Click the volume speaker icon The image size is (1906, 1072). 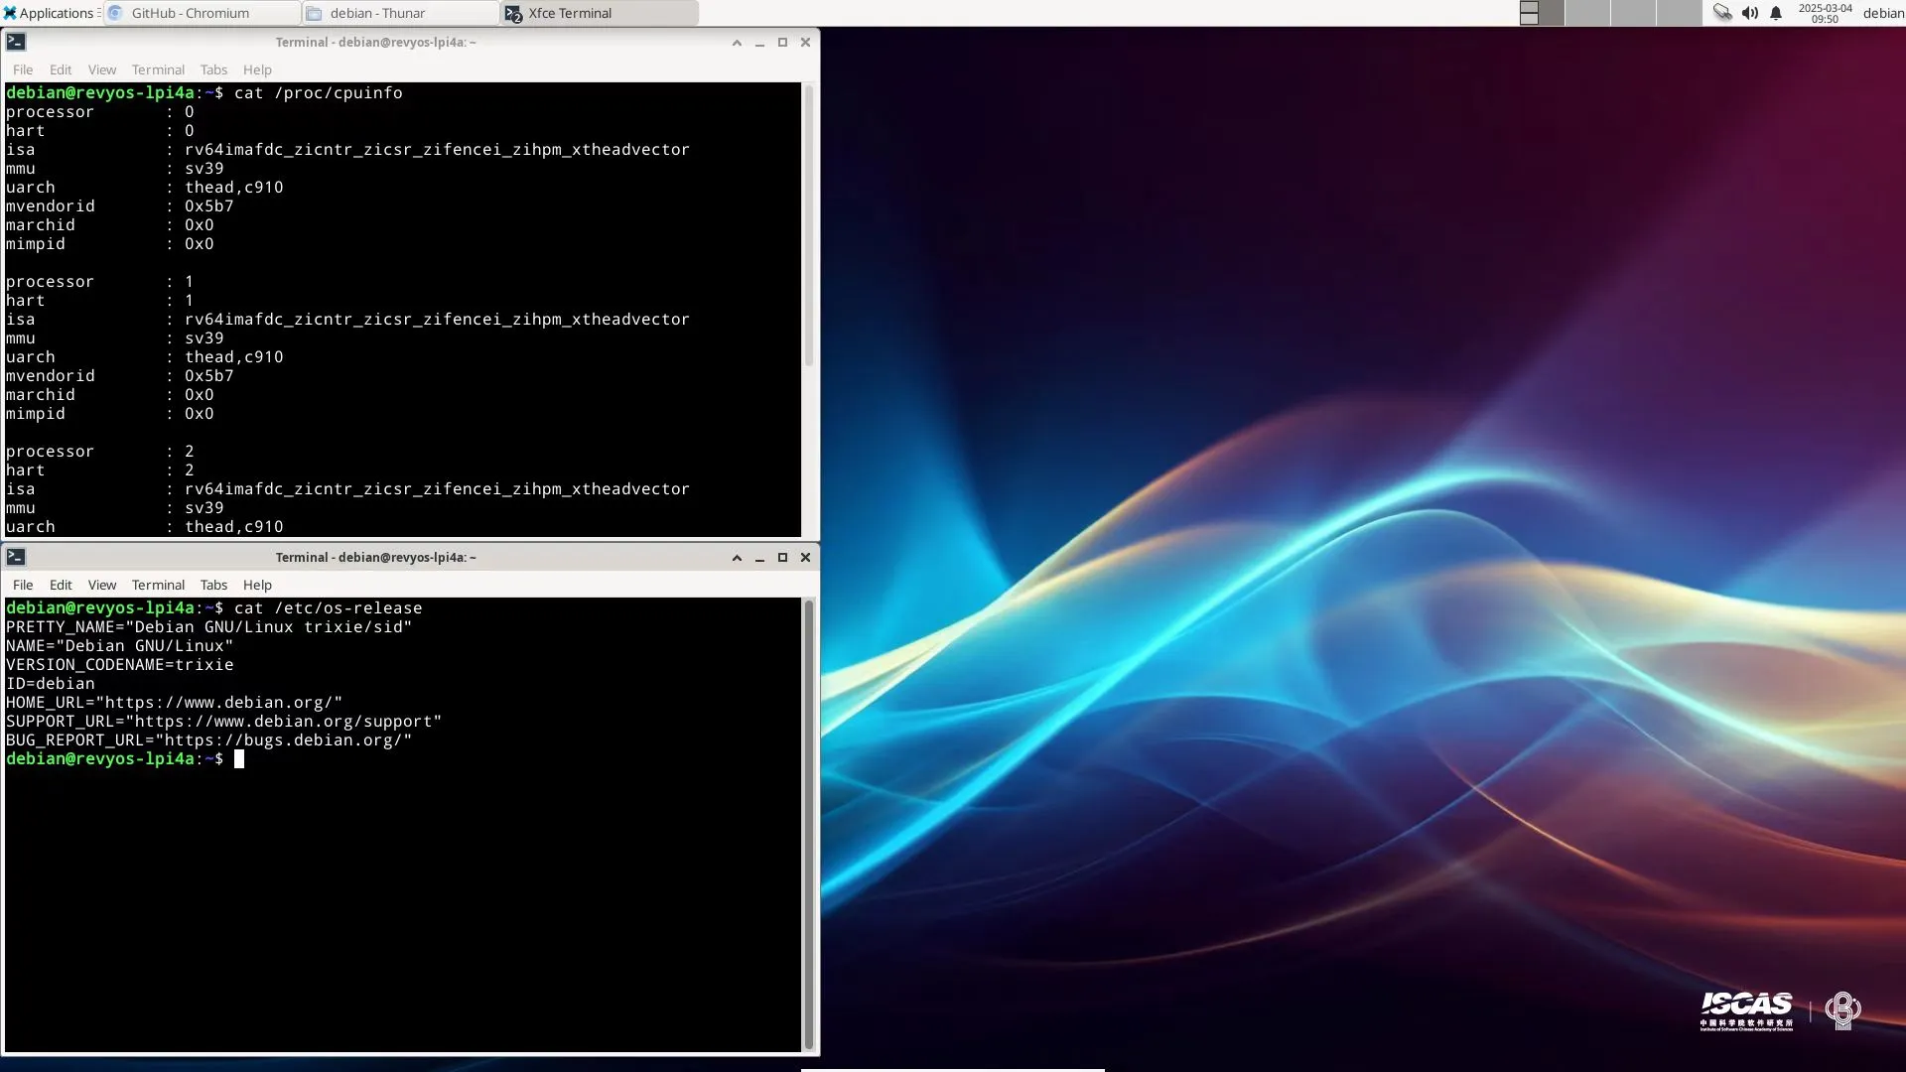pos(1749,13)
